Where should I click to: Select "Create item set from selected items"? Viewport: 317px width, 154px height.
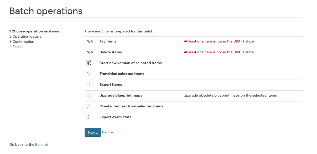click(x=88, y=106)
